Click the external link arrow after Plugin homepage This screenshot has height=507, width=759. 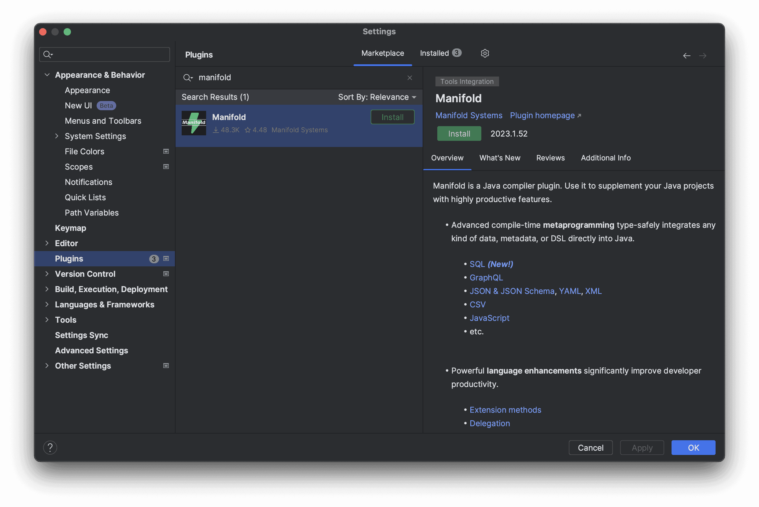[x=579, y=116]
